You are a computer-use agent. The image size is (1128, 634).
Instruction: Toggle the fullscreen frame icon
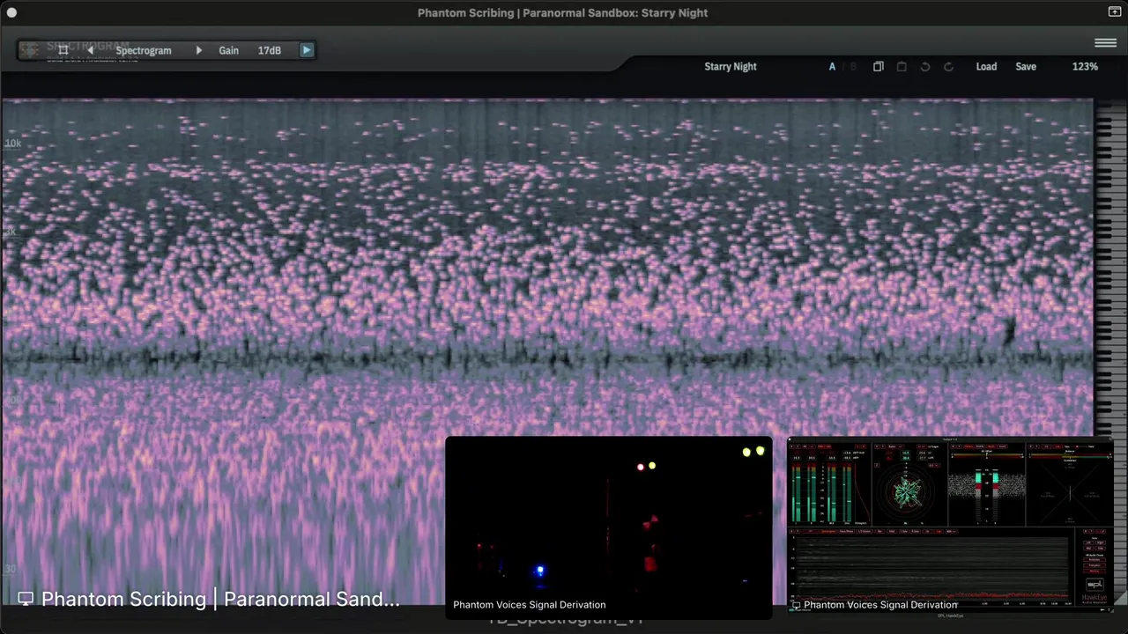(x=63, y=50)
